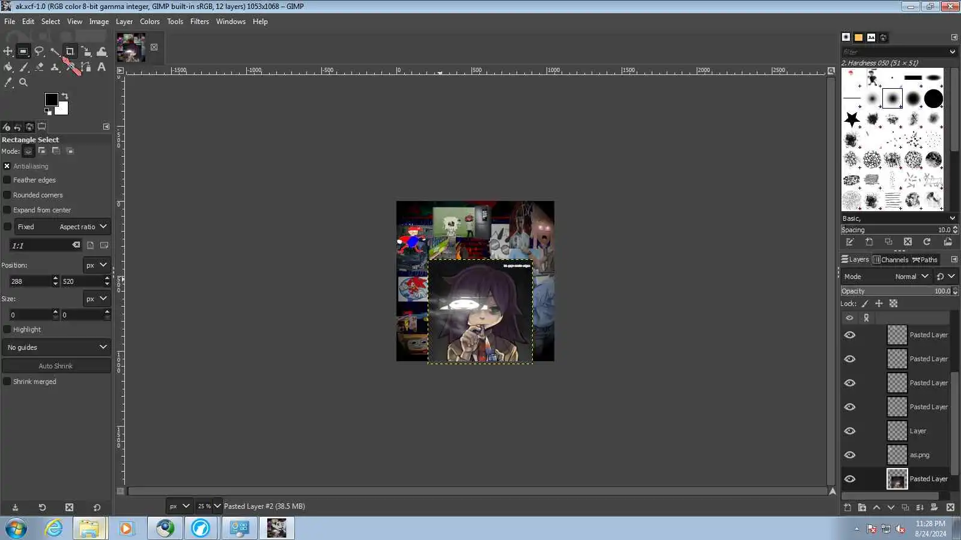
Task: Switch to the Channels tab
Action: pyautogui.click(x=890, y=260)
